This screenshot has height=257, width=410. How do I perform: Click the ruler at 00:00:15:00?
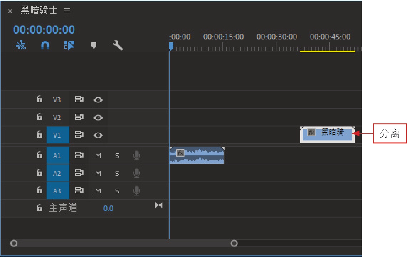click(x=223, y=37)
